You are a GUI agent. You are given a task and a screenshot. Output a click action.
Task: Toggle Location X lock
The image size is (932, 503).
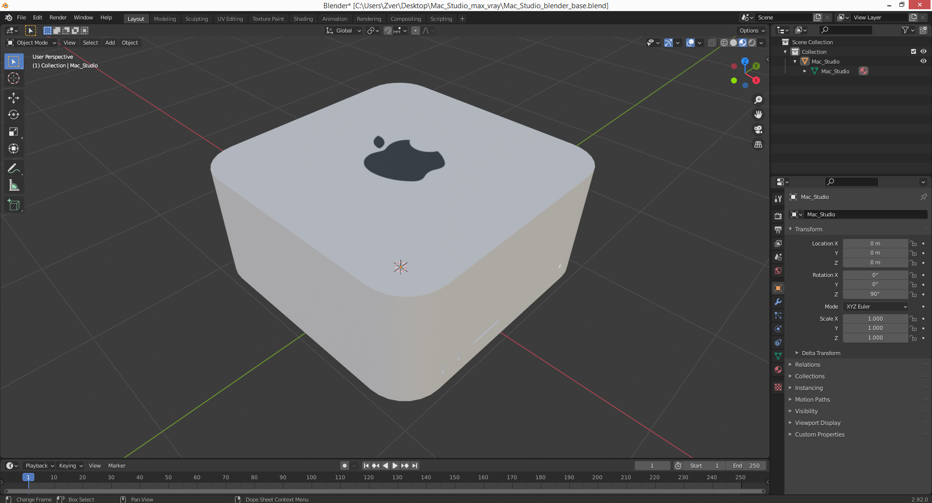pos(913,243)
